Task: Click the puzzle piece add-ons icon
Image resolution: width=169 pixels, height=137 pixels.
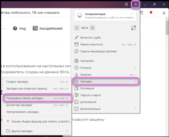Action: click(x=76, y=102)
